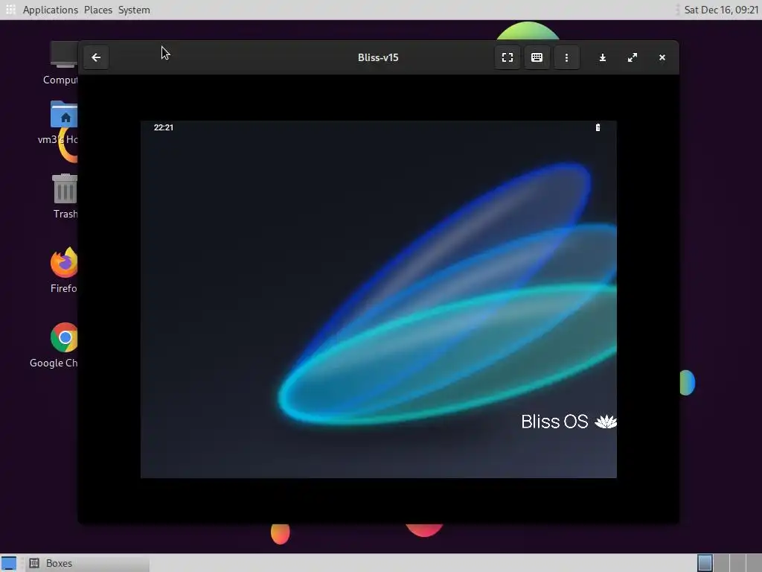
Task: Click the clock showing Sat Dec 16
Action: pyautogui.click(x=720, y=10)
